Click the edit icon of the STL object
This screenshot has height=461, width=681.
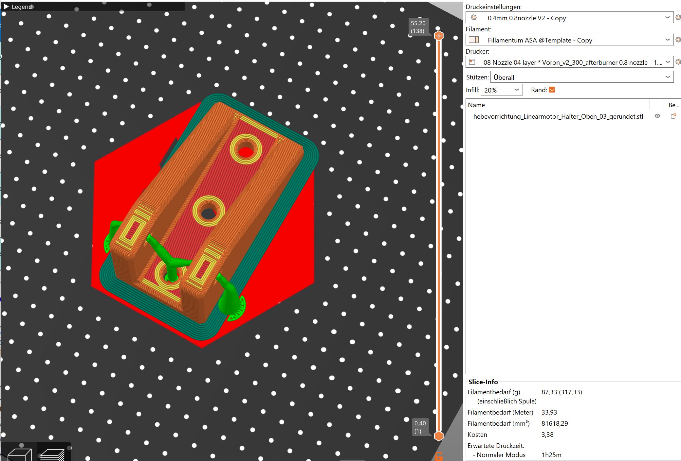click(x=673, y=116)
